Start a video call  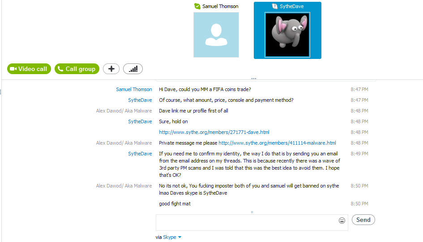[x=29, y=69]
